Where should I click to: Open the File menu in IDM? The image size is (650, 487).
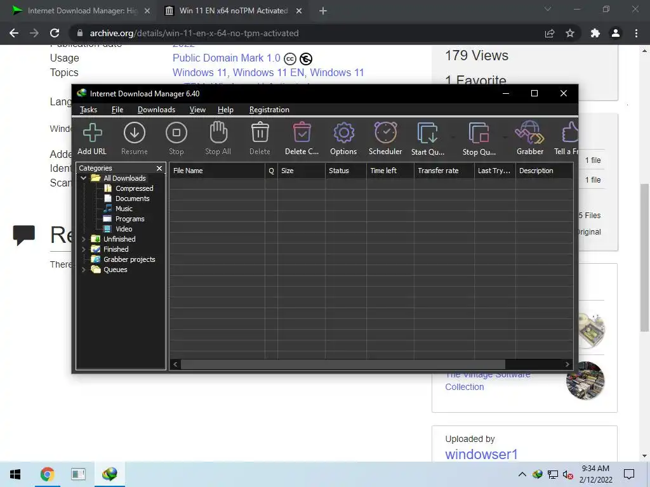(x=117, y=110)
